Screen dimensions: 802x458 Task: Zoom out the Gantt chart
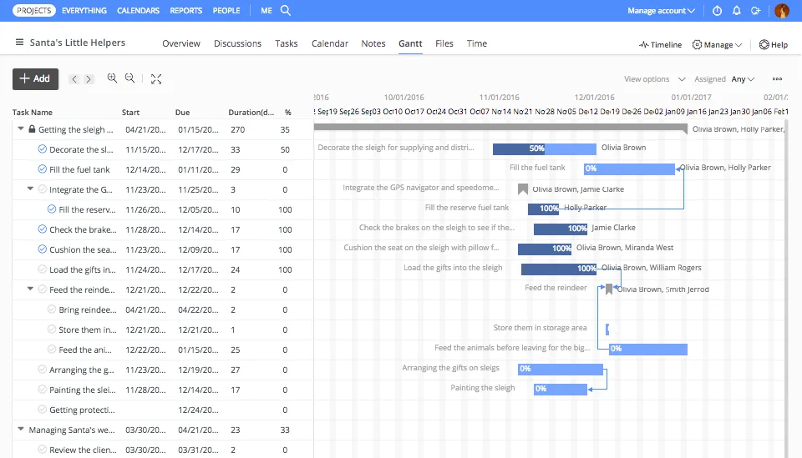pyautogui.click(x=130, y=78)
